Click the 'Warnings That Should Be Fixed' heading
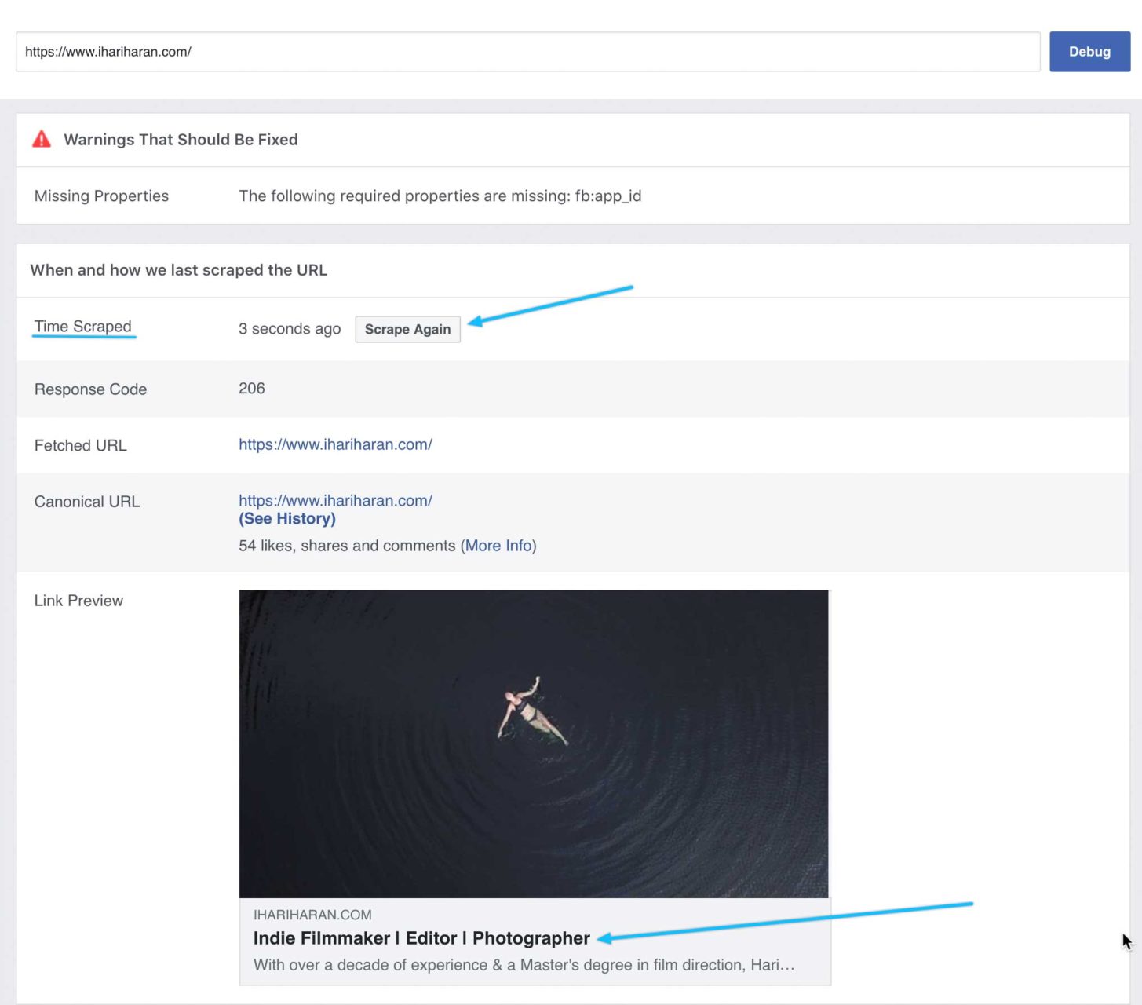 pyautogui.click(x=181, y=140)
